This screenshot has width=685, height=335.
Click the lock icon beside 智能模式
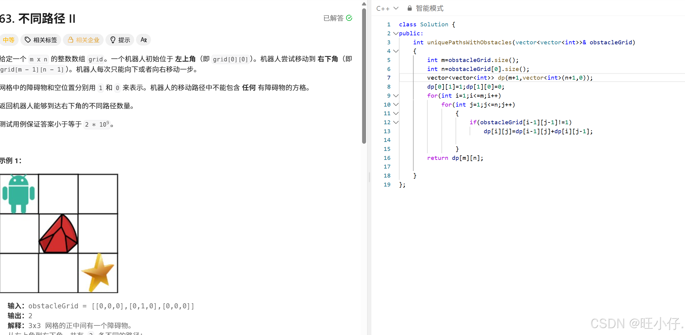[409, 8]
